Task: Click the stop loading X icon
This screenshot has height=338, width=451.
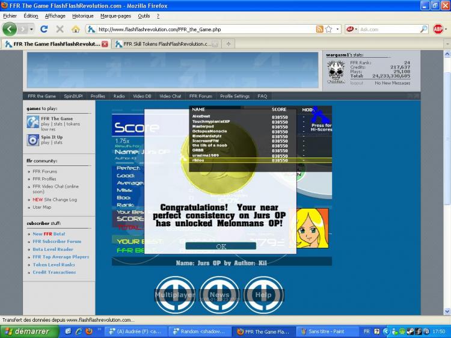Action: tap(60, 29)
